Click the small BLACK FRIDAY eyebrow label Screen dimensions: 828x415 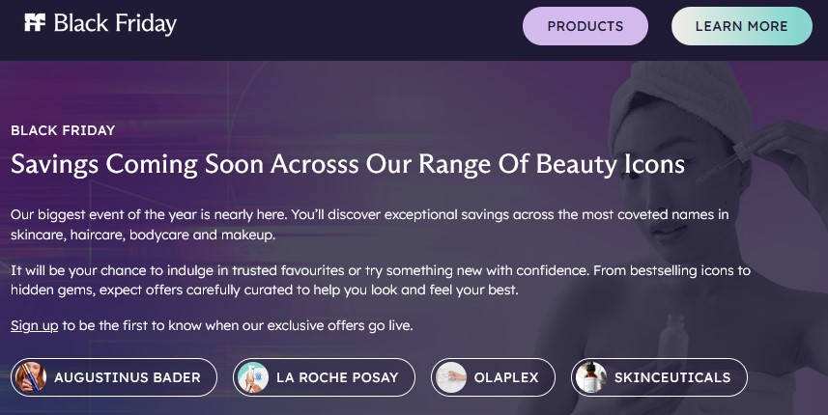tap(63, 130)
